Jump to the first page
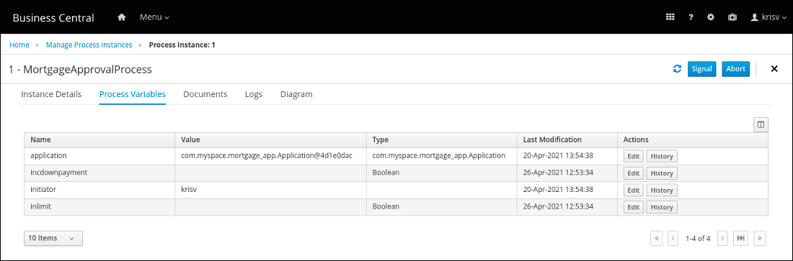 [x=657, y=238]
